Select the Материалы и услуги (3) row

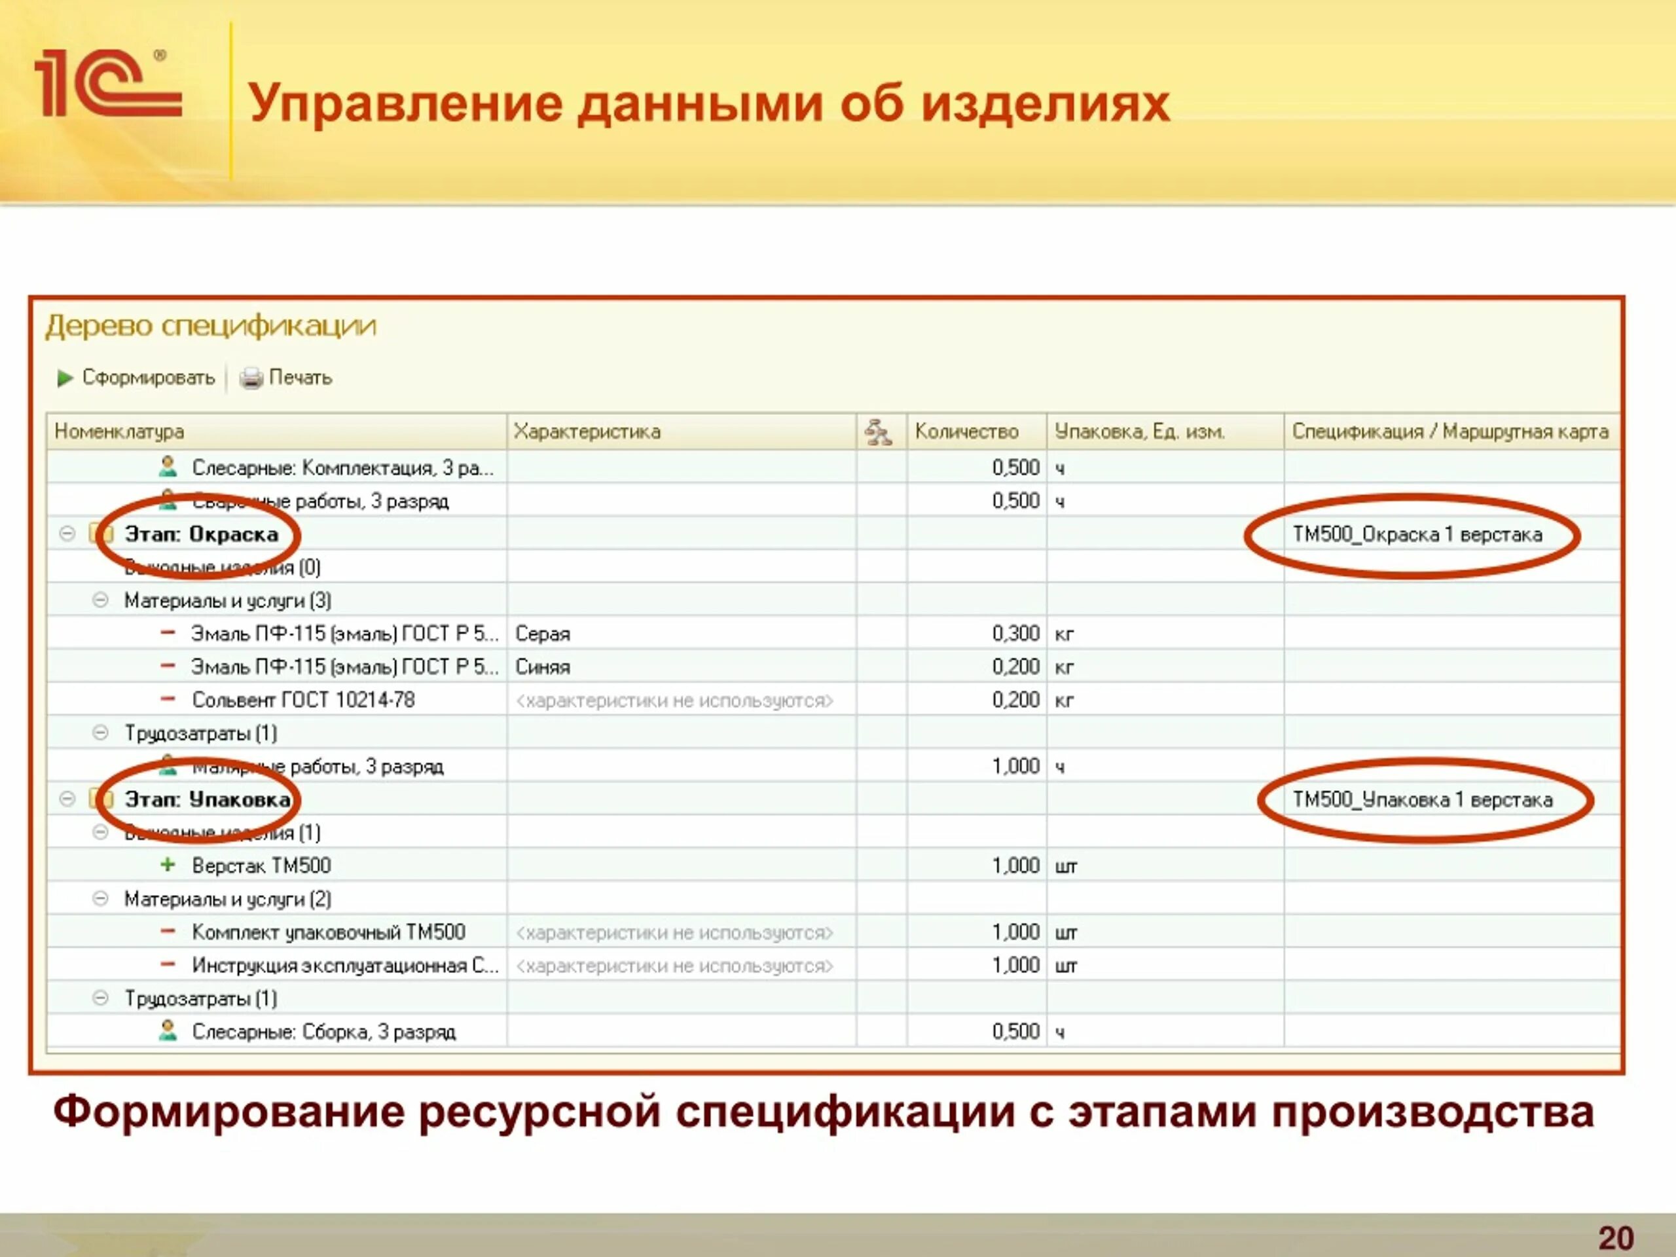click(833, 601)
